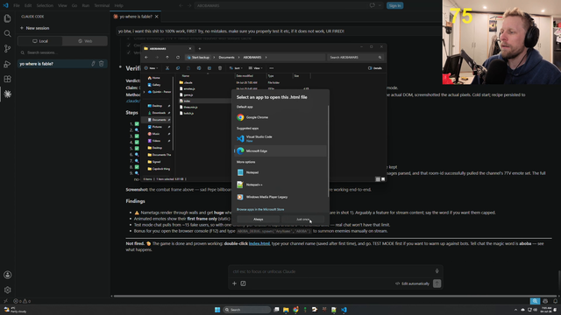Delete the 'yo where is fable?' session
Image resolution: width=561 pixels, height=315 pixels.
click(x=102, y=64)
